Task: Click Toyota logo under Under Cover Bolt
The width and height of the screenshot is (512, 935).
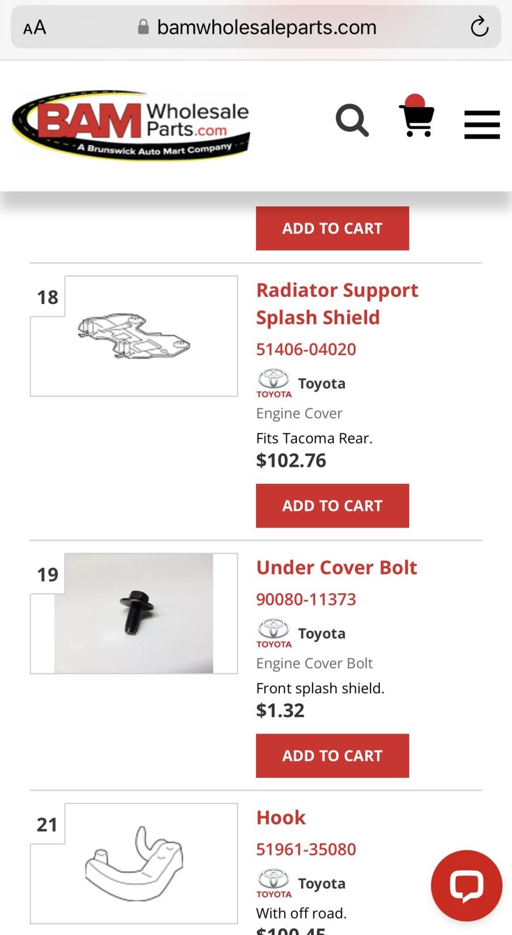Action: coord(274,633)
